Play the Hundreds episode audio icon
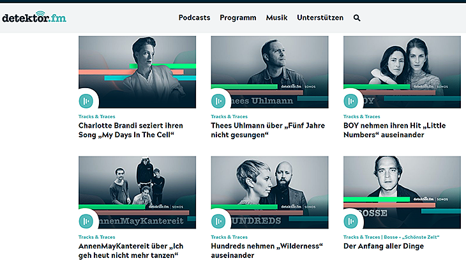 [218, 222]
